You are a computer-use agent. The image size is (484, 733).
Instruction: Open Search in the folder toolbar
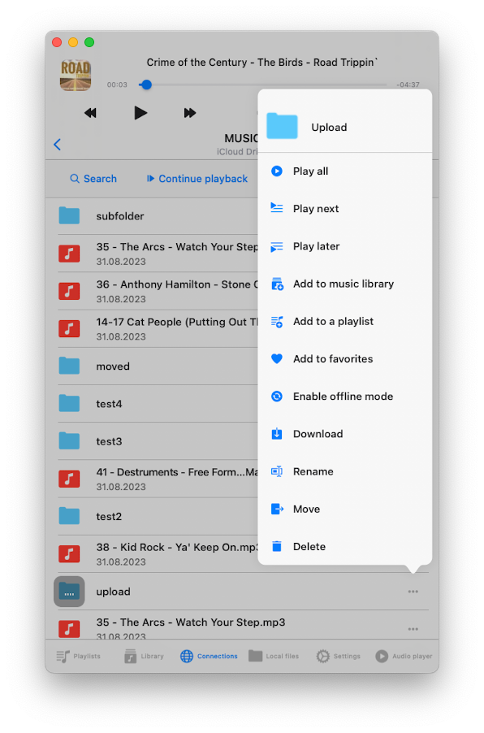point(93,179)
